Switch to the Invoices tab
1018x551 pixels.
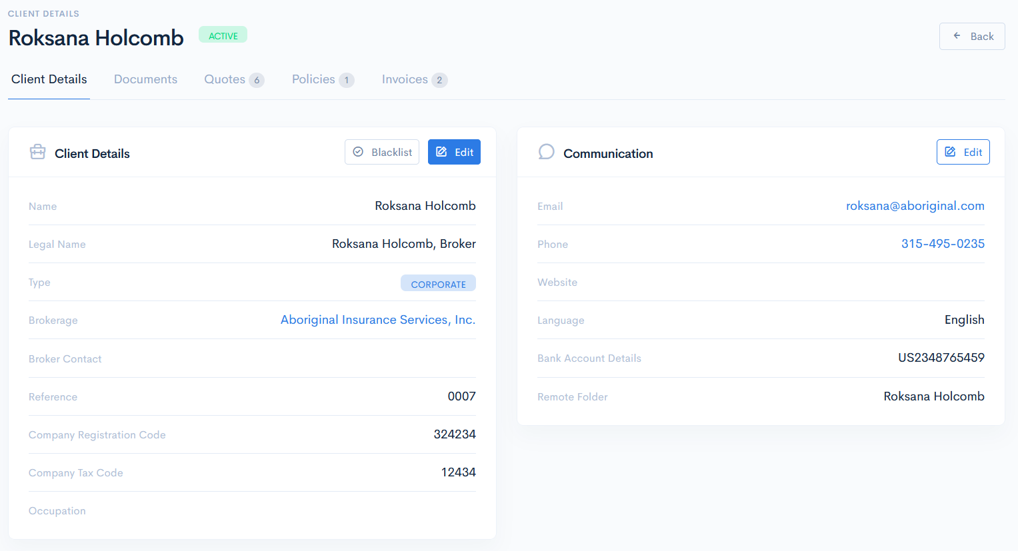[405, 79]
